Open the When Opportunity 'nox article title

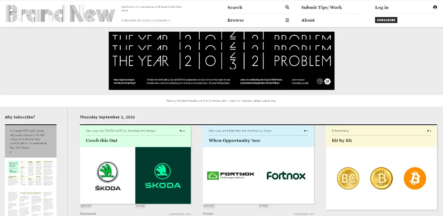click(235, 141)
